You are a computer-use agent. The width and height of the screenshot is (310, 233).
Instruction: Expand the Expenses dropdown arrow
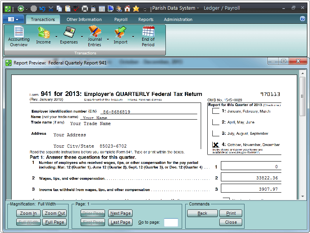82,37
